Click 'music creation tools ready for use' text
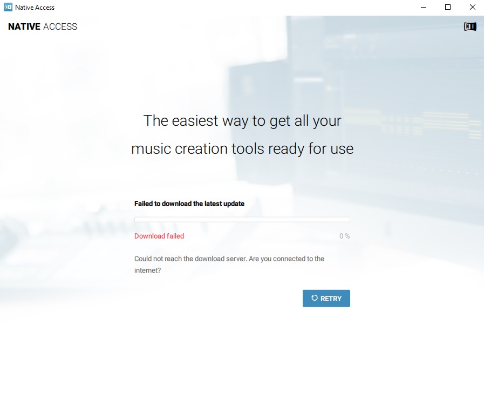 [242, 148]
